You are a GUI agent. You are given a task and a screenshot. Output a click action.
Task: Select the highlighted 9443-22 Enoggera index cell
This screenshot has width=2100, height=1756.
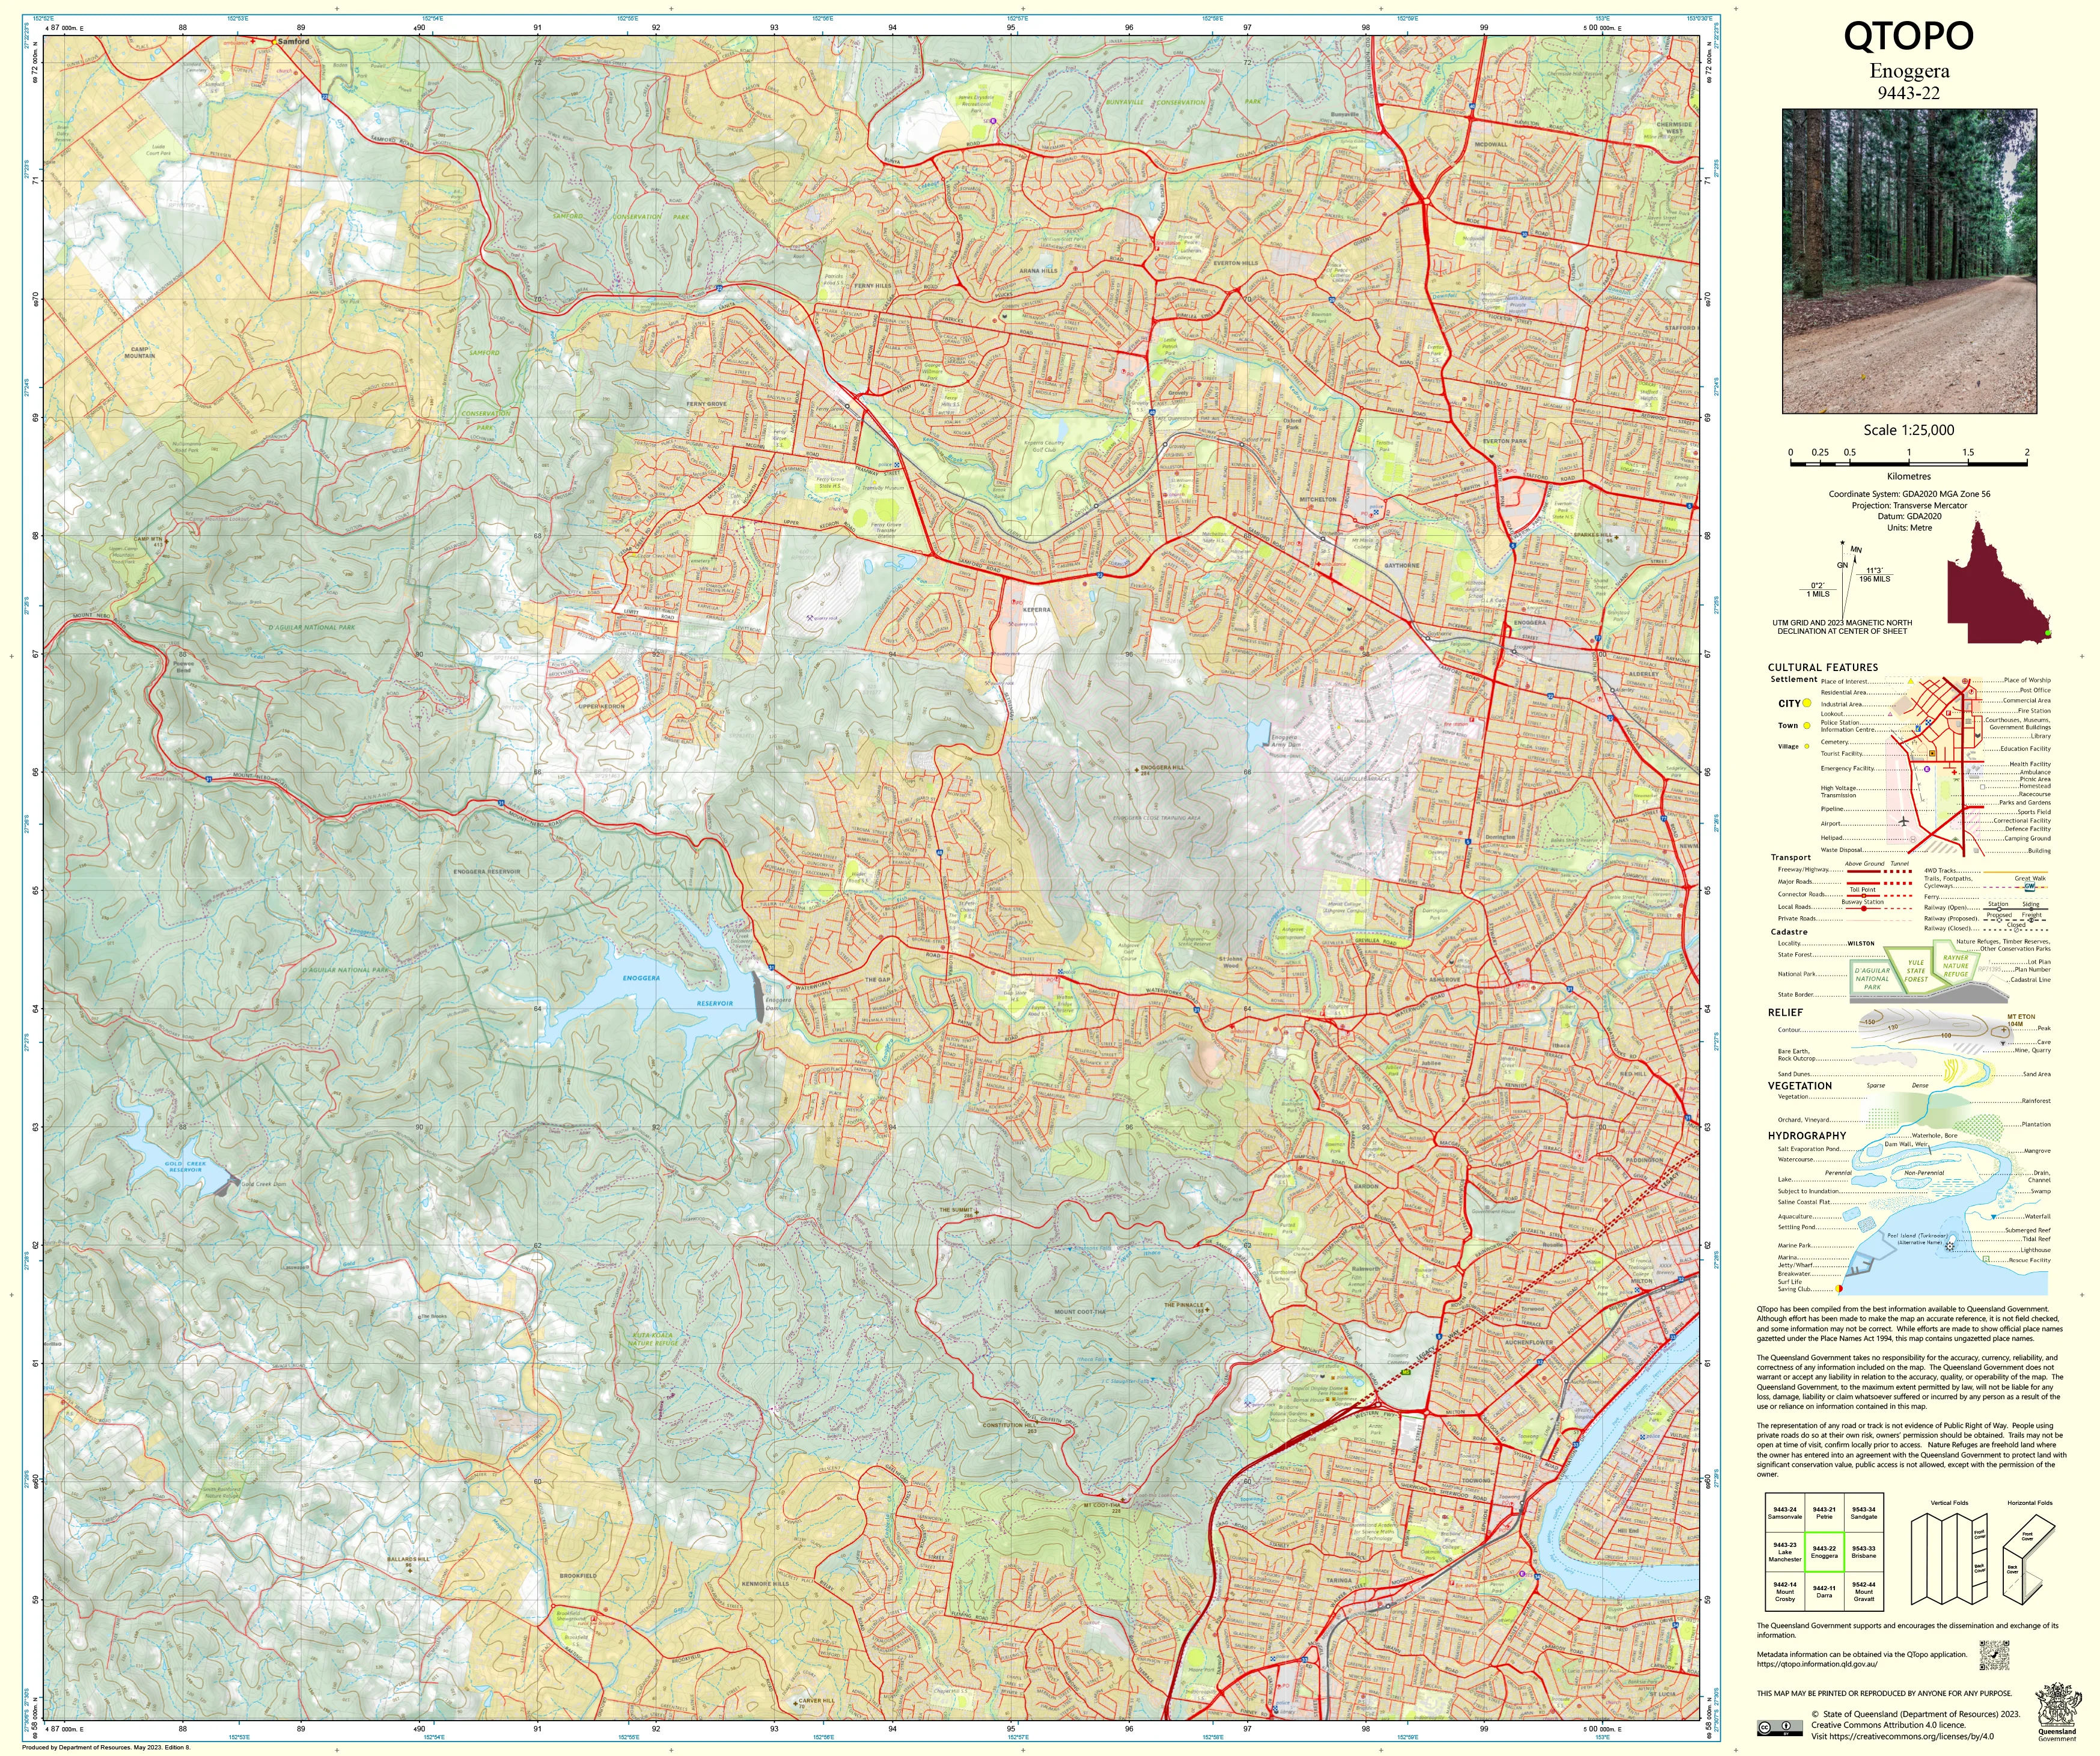[1824, 1552]
